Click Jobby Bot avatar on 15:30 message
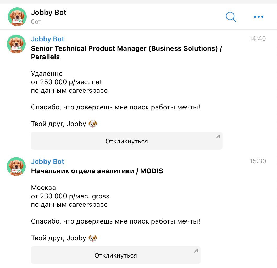The image size is (277, 268). [16, 166]
